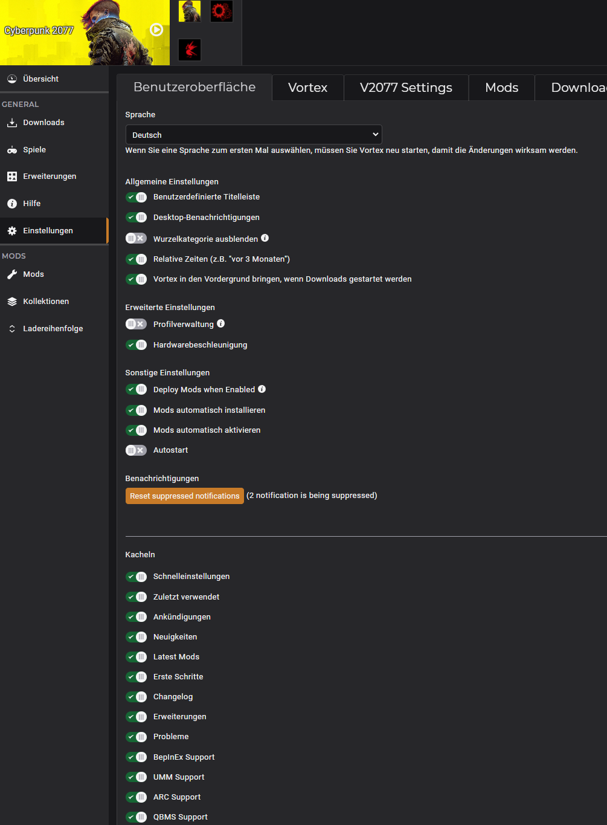The height and width of the screenshot is (825, 607).
Task: Toggle the Changelog tile
Action: (x=136, y=697)
